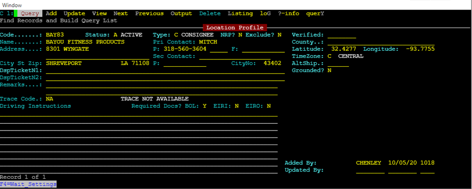Click the Location Profile title banner

tap(235, 28)
